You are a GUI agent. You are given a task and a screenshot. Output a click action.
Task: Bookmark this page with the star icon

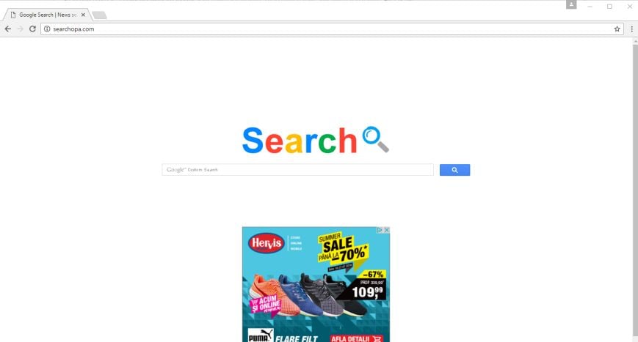pyautogui.click(x=617, y=29)
